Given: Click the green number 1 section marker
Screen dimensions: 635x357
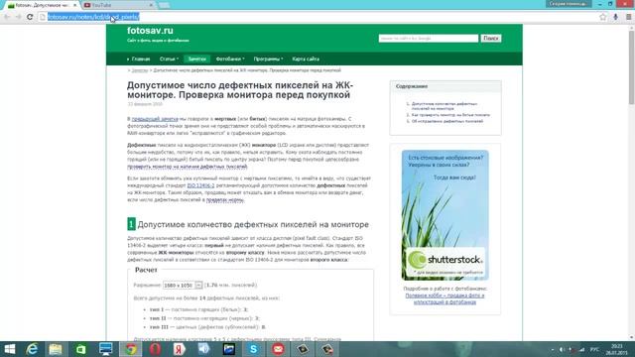Looking at the screenshot, I should (131, 224).
